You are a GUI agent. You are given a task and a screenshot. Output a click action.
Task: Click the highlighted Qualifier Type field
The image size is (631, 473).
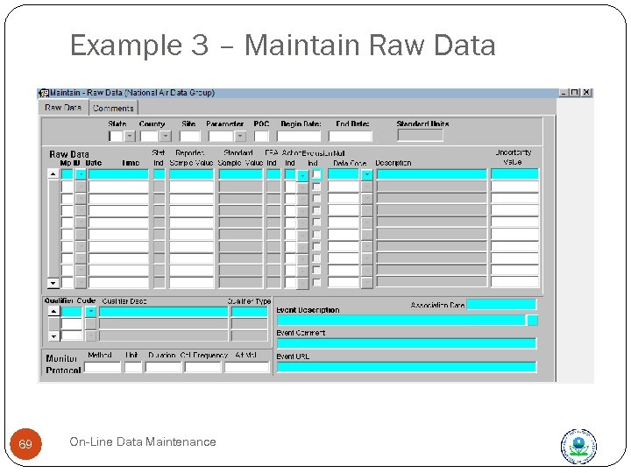point(250,312)
